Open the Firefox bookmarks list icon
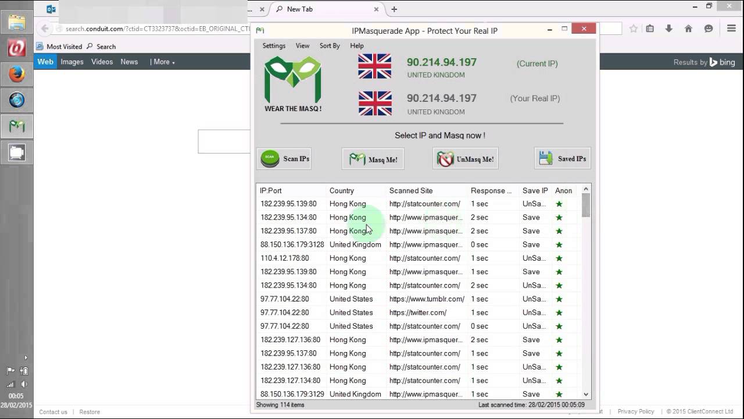Screen dimensions: 744x419 pos(650,29)
